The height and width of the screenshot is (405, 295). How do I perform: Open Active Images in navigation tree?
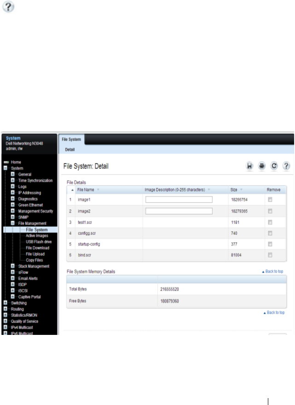pos(37,236)
